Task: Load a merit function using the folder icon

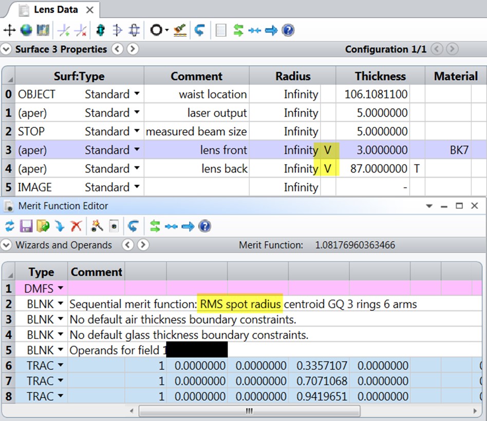Action: pos(43,226)
